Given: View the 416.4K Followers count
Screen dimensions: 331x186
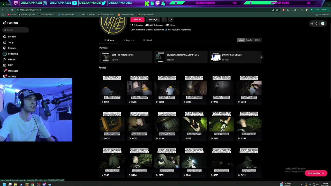Looking at the screenshot, I should pos(154,25).
